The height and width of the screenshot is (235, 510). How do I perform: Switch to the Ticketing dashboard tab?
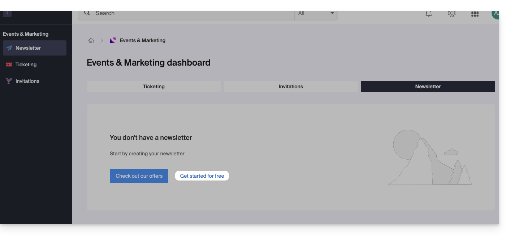tap(154, 87)
